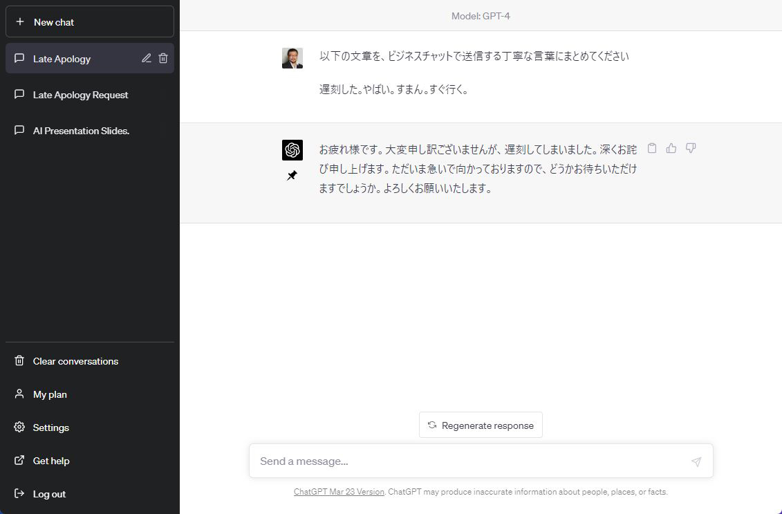Image resolution: width=782 pixels, height=514 pixels.
Task: Click Clear conversations
Action: click(75, 361)
